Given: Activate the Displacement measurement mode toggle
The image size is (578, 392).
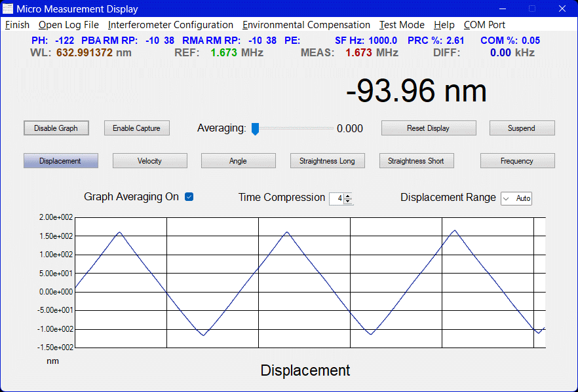Looking at the screenshot, I should 60,161.
